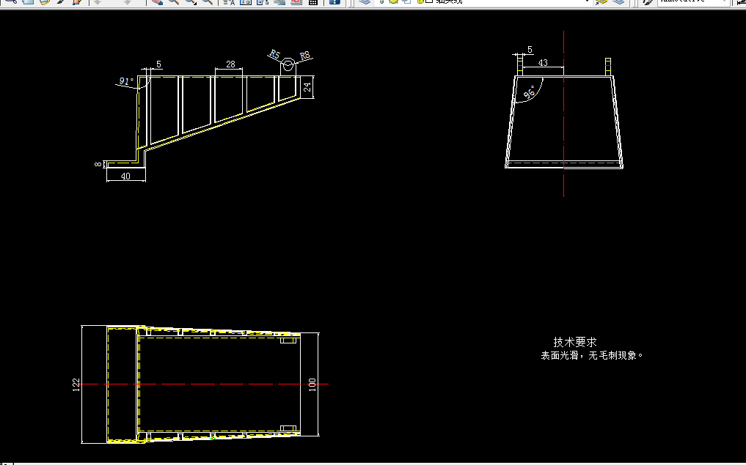
Task: Click the table/grid icon on the toolbar
Action: [x=314, y=3]
